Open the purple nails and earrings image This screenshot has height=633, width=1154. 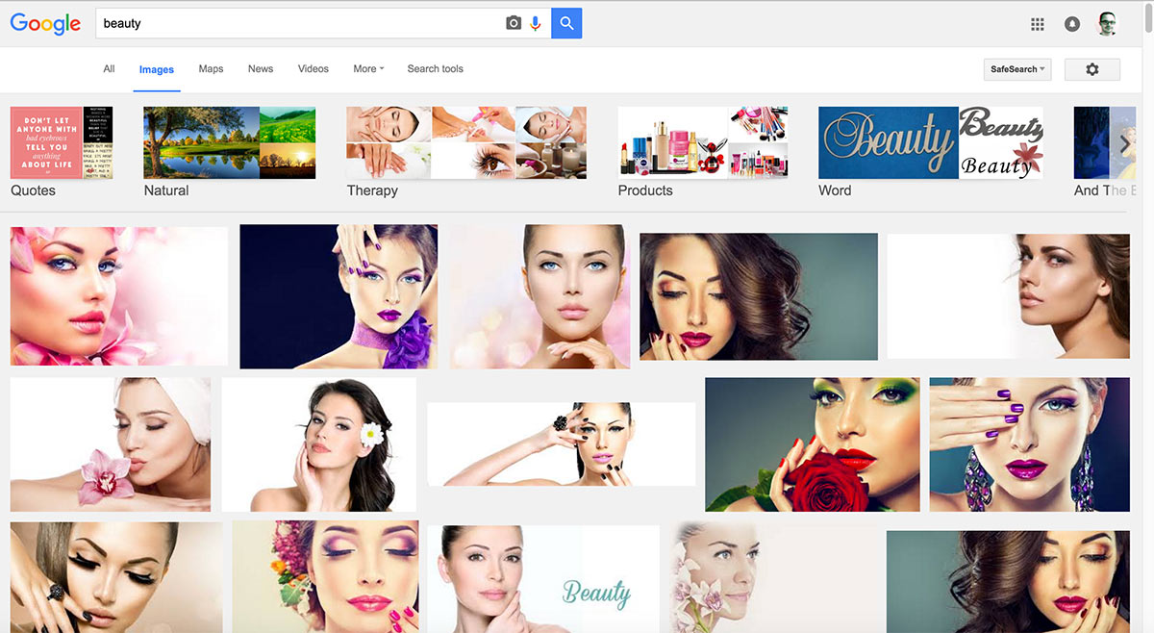(1030, 444)
